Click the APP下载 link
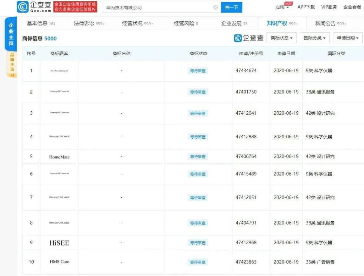364x276 pixels. 306,7
